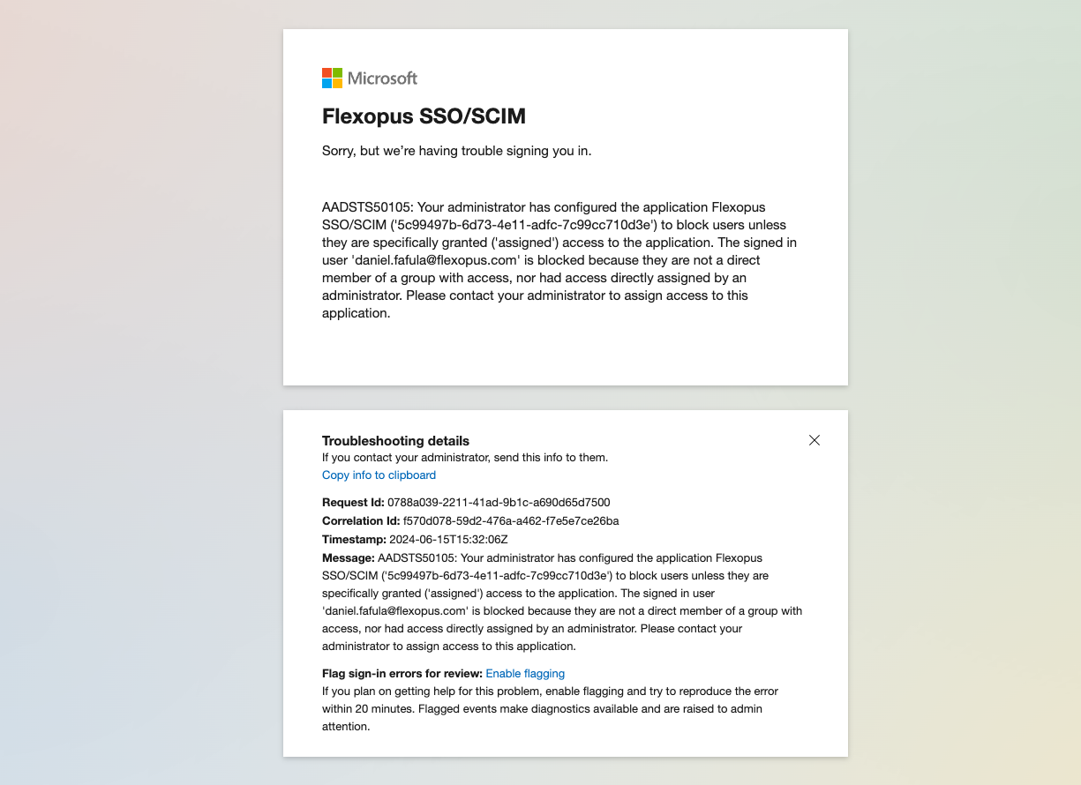Click the Flag sign-in errors for review label

coord(402,674)
